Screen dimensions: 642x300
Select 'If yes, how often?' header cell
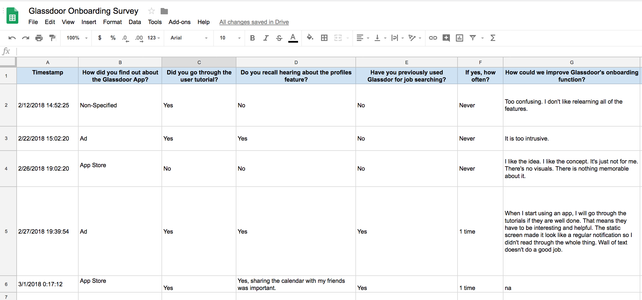click(x=480, y=76)
